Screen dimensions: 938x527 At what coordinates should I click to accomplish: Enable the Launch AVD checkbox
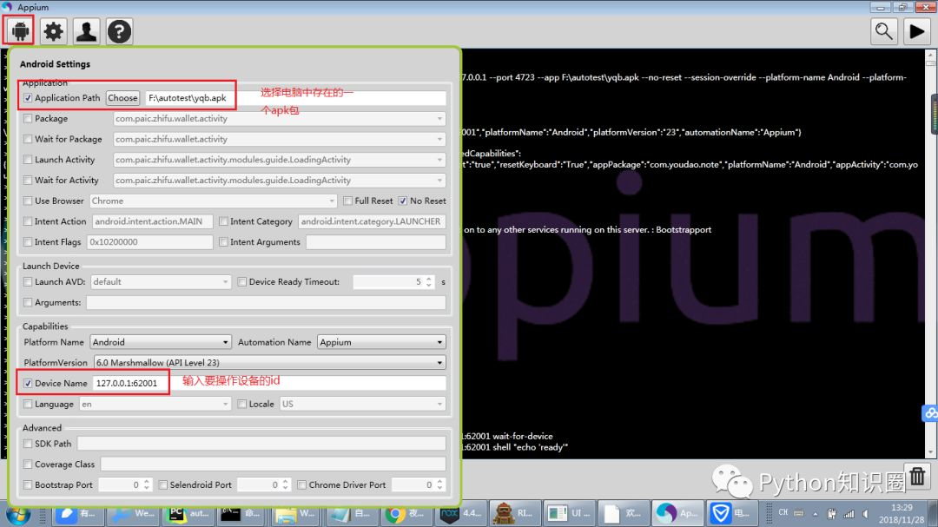pyautogui.click(x=28, y=282)
